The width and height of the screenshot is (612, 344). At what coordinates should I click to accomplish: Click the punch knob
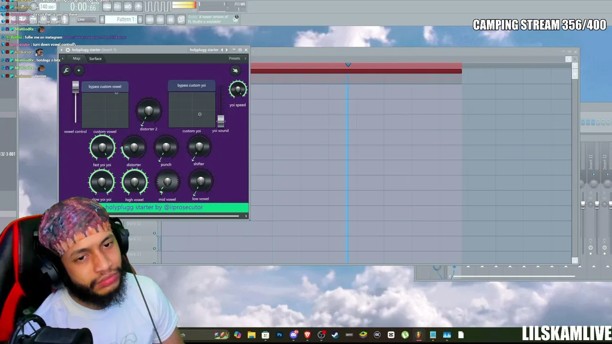(166, 148)
